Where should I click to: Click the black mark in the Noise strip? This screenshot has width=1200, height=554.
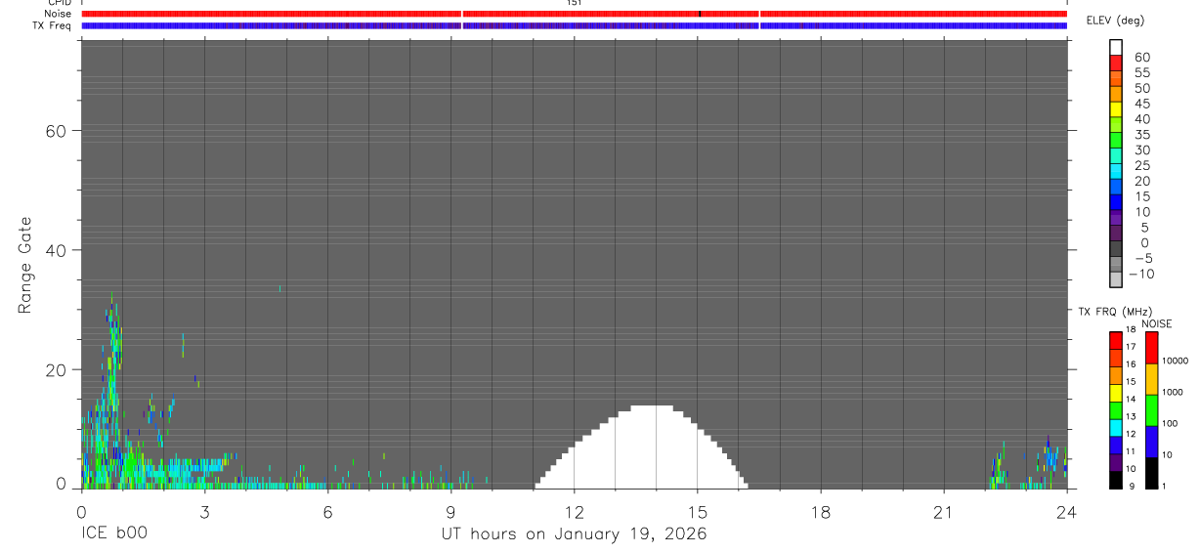pos(700,14)
